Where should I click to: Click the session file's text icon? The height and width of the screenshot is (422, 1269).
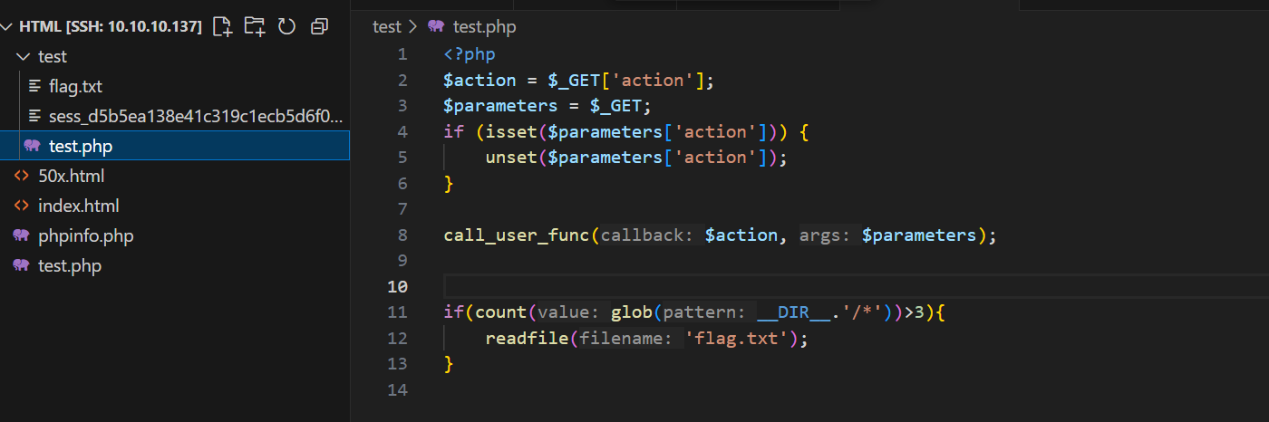(35, 116)
